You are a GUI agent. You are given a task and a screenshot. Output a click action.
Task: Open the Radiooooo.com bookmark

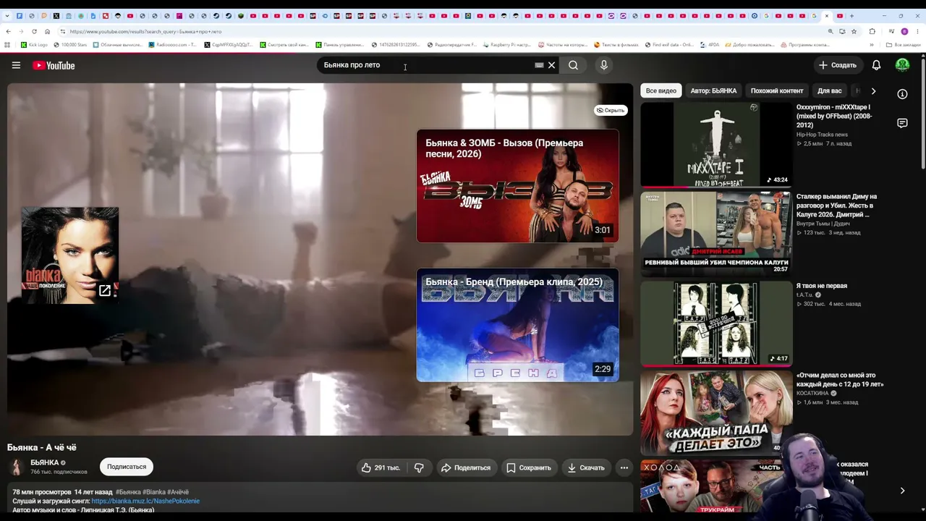click(172, 45)
